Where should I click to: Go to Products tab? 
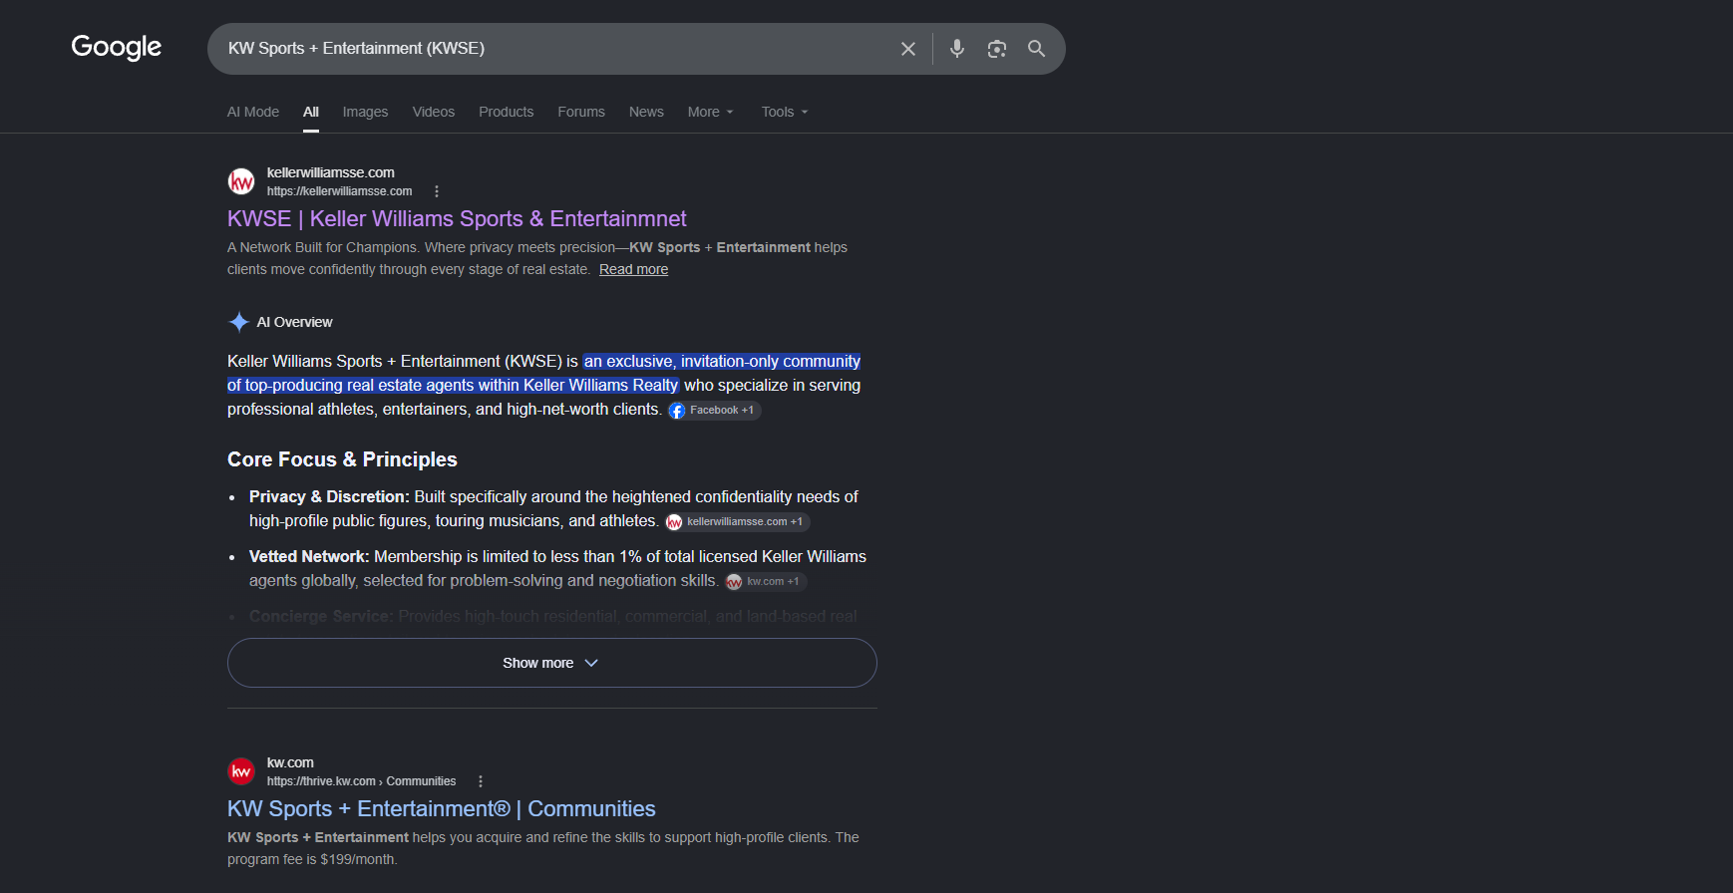click(x=506, y=112)
